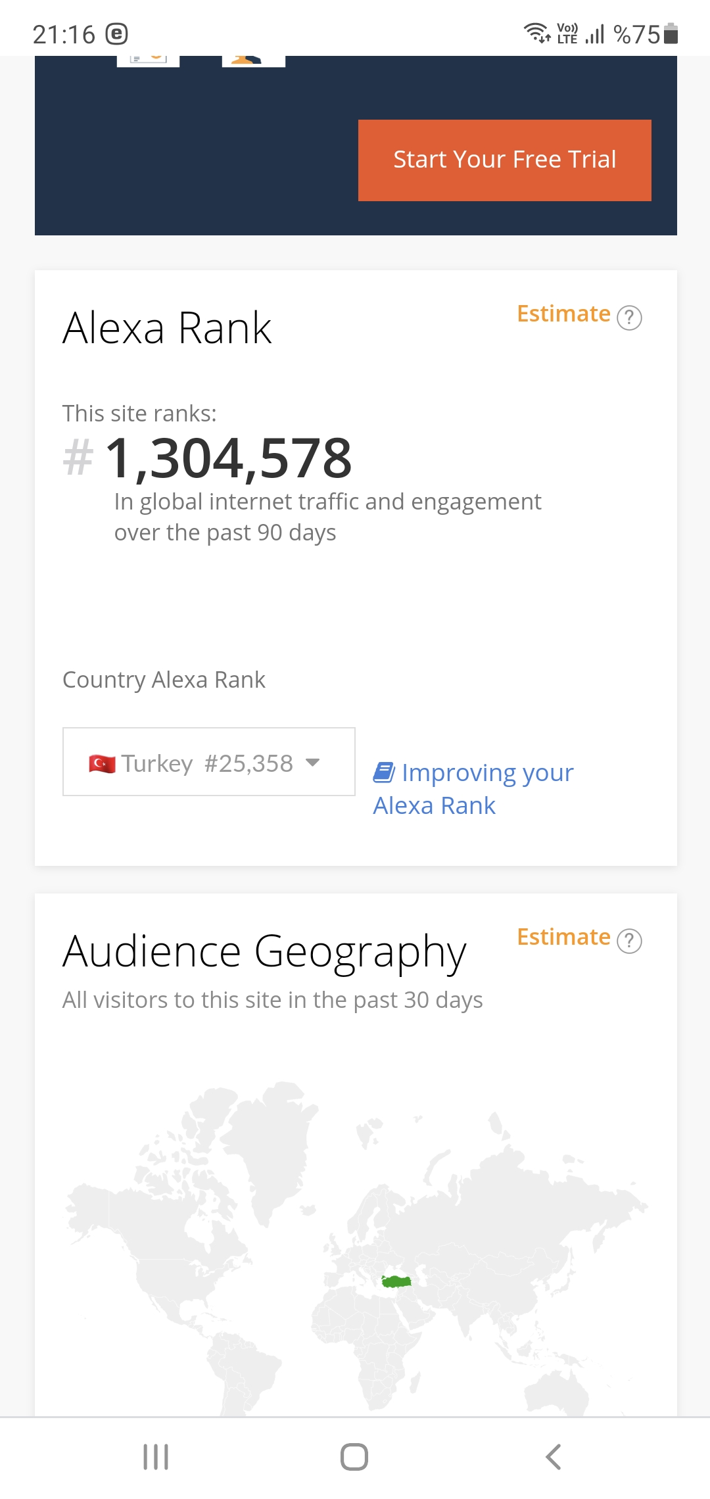
Task: Tap the Android home button
Action: (354, 1457)
